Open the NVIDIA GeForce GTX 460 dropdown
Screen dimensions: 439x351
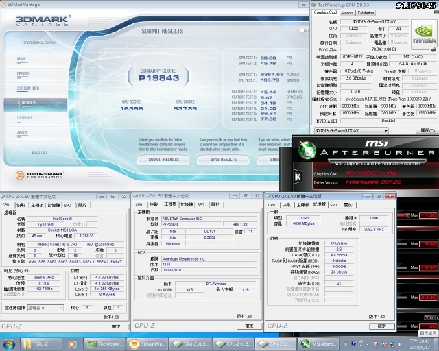pos(351,130)
